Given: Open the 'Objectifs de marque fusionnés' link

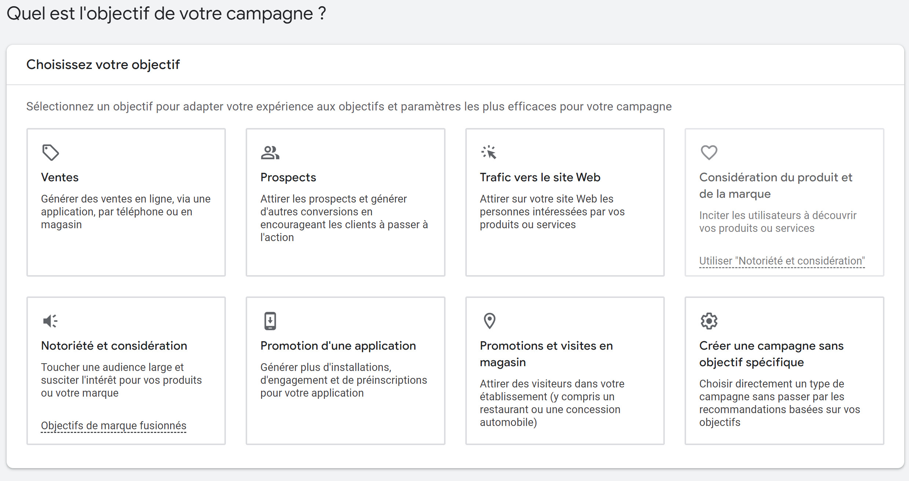Looking at the screenshot, I should coord(114,426).
